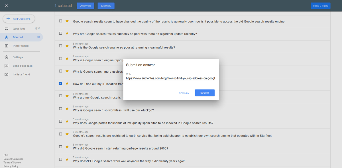Click the plus icon in Add Questions
This screenshot has height=168, width=342.
[8, 18]
